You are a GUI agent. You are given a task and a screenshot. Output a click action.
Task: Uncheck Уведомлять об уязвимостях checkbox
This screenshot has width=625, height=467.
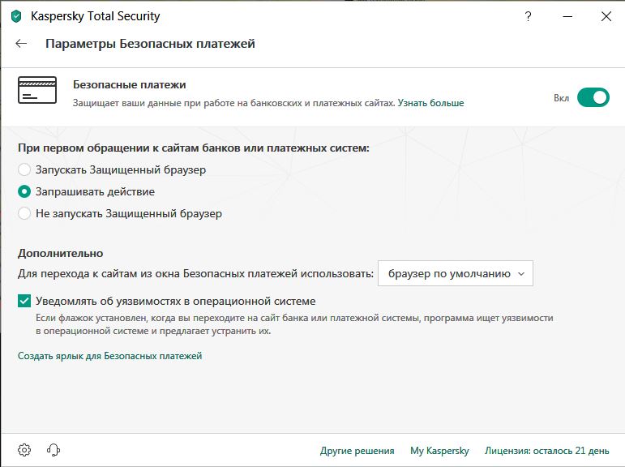click(x=25, y=301)
